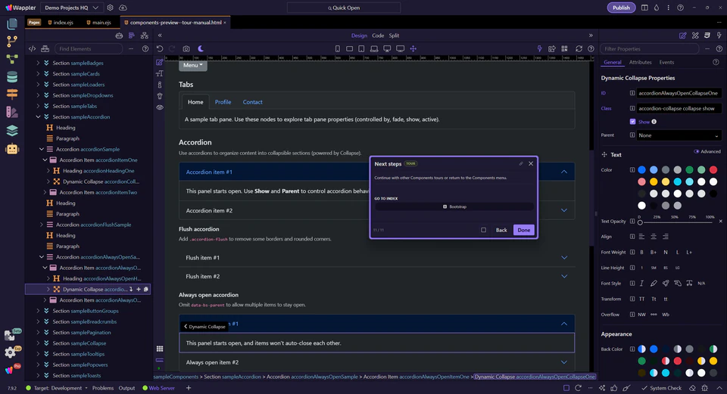
Task: Click the QR code icon in design toolbar
Action: (564, 48)
